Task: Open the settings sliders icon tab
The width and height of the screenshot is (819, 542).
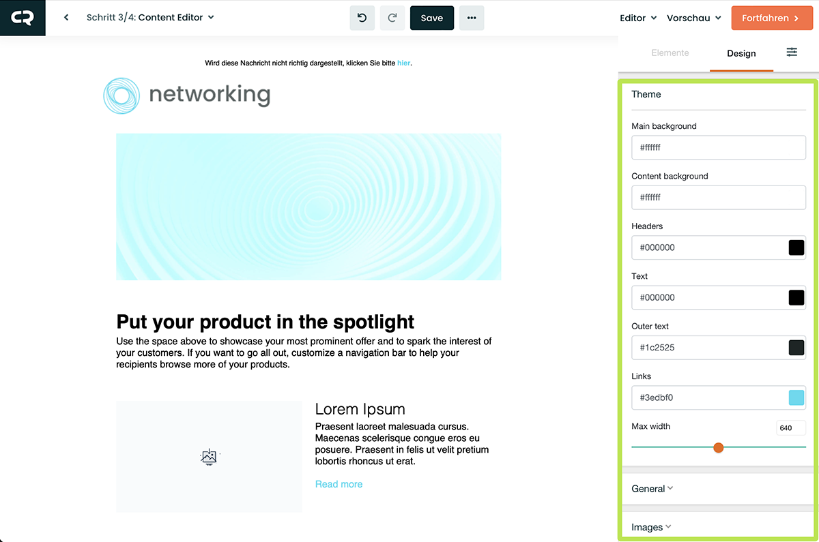Action: pyautogui.click(x=792, y=52)
